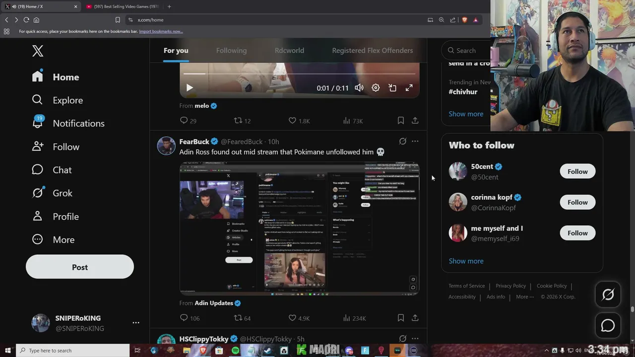Open FearBuck display name link
The image size is (635, 357).
point(194,142)
